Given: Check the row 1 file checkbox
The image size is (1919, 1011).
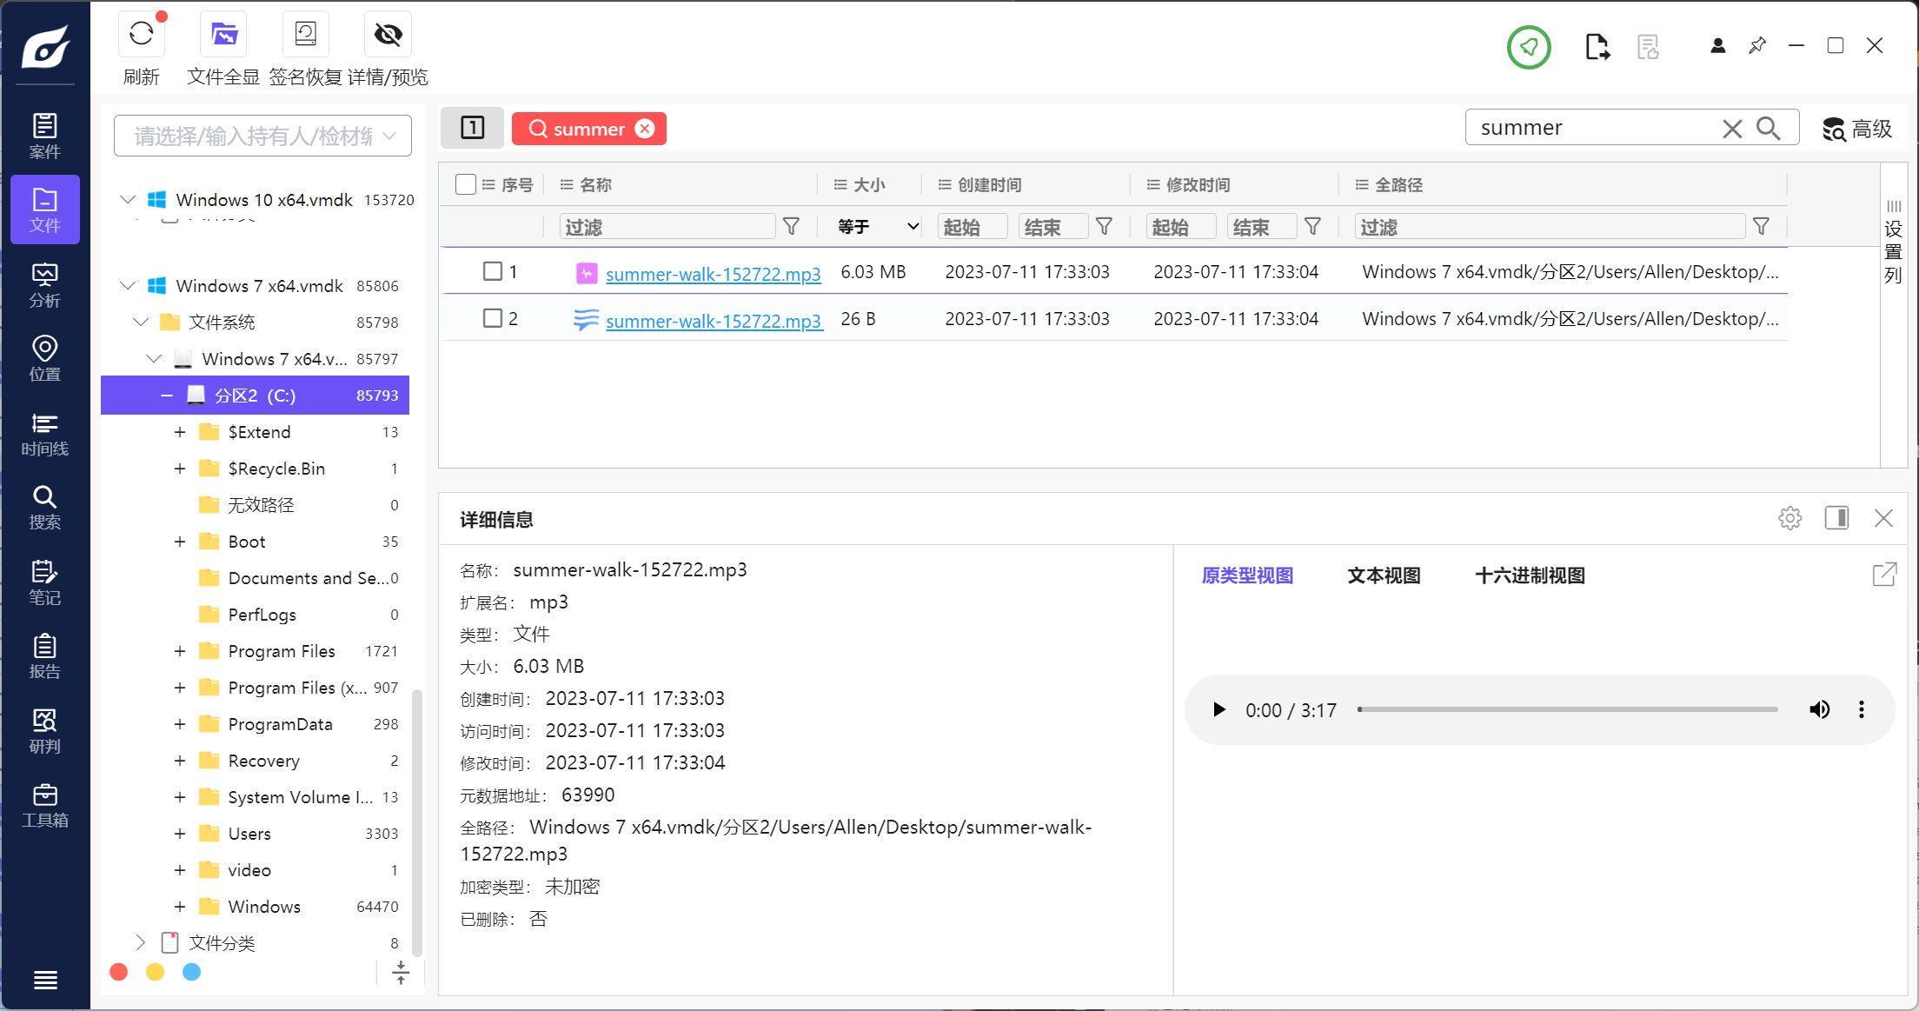Looking at the screenshot, I should (x=493, y=271).
